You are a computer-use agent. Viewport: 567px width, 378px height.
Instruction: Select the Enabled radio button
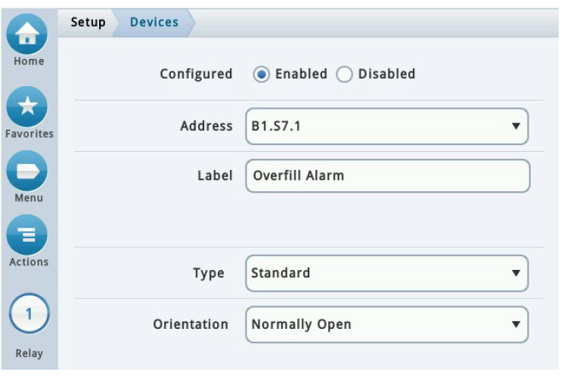click(262, 75)
